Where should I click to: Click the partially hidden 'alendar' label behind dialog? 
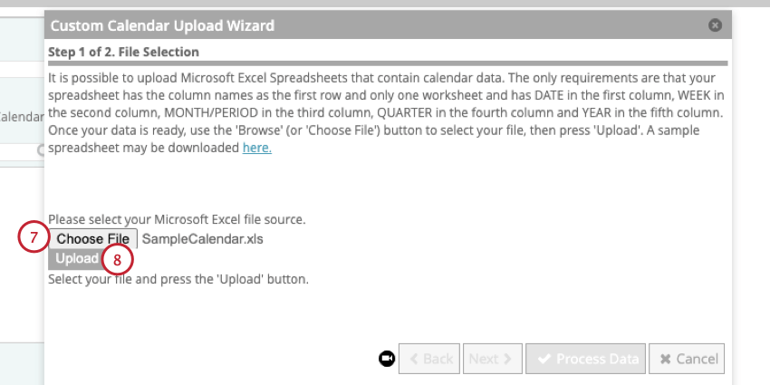[x=22, y=118]
